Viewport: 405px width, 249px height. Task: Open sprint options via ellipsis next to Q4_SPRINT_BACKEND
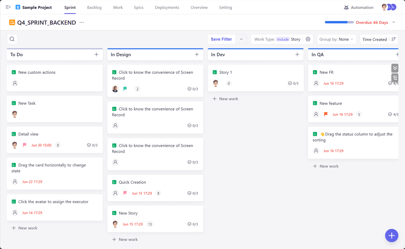click(x=82, y=22)
